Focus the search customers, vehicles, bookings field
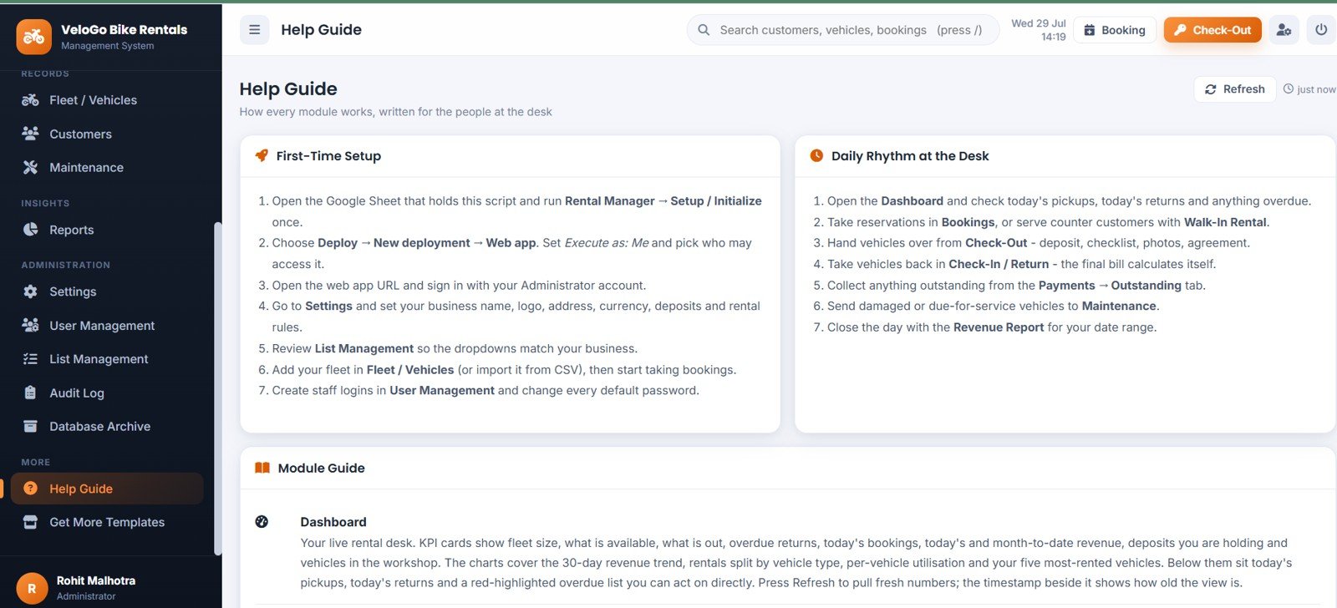The width and height of the screenshot is (1337, 608). [843, 30]
